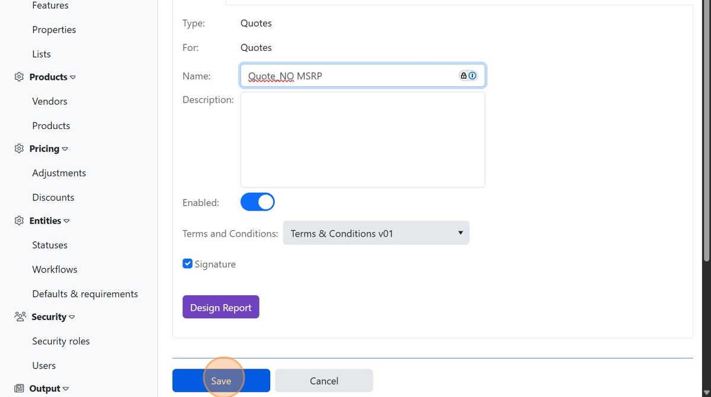Image resolution: width=711 pixels, height=397 pixels.
Task: Collapse the Entities section chevron
Action: coord(66,221)
